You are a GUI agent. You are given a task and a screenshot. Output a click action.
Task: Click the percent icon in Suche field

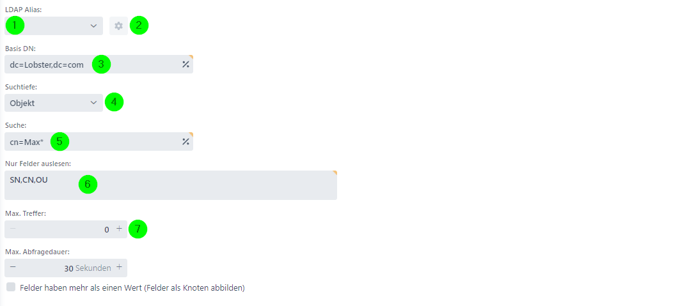coord(186,141)
